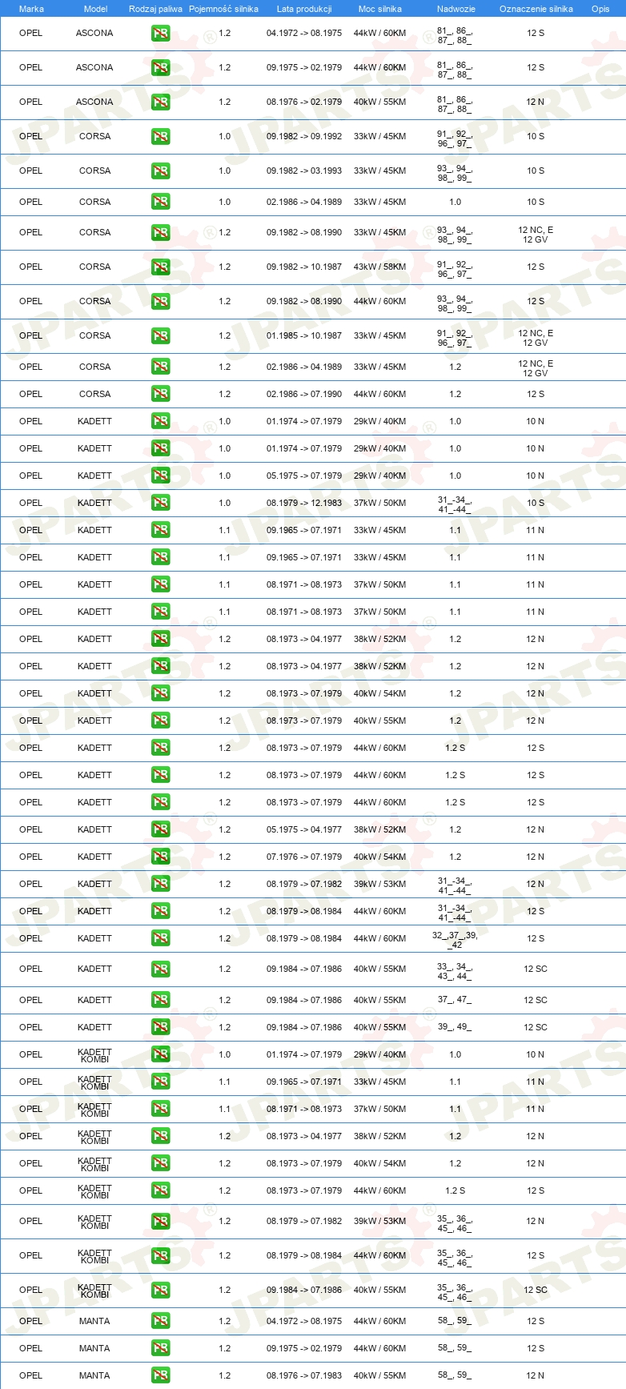Click fuel icon in Ascona 40kW / 55KM row
This screenshot has height=1389, width=626.
(x=160, y=102)
